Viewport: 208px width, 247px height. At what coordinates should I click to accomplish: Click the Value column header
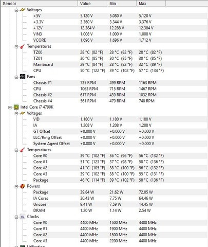pos(92,4)
